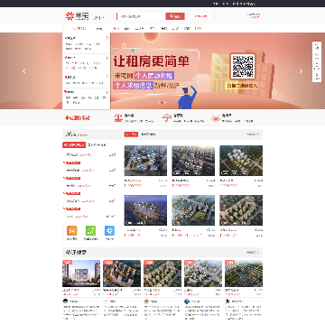
Task: Advance the banner with the right arrow
Action: [x=301, y=71]
